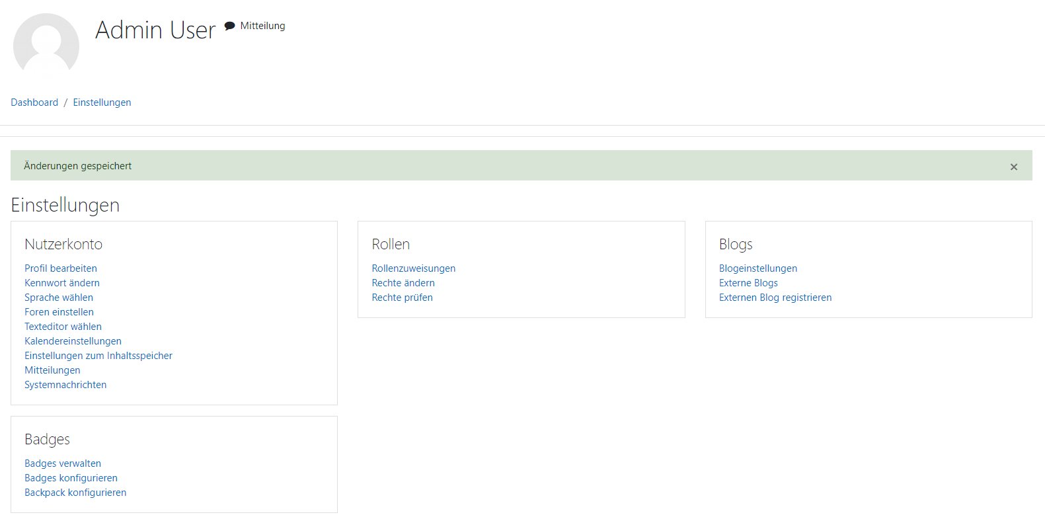Open Kennwort ändern
The width and height of the screenshot is (1045, 521).
pyautogui.click(x=62, y=283)
